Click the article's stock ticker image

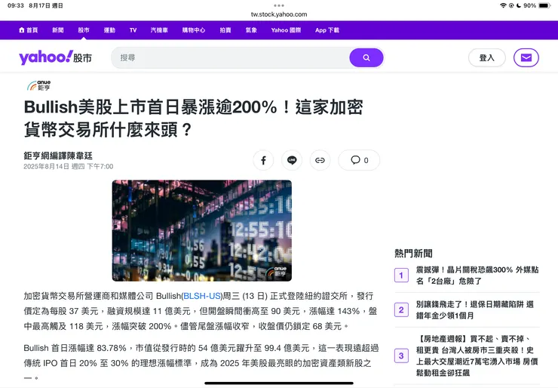click(202, 230)
